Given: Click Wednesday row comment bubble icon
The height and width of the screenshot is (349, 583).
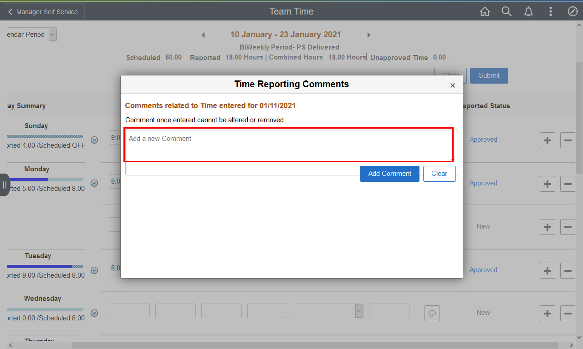Looking at the screenshot, I should pos(432,313).
